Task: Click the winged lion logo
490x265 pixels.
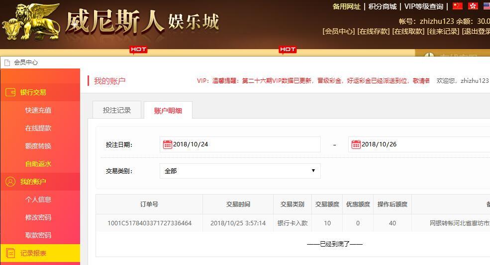Action: [x=31, y=22]
